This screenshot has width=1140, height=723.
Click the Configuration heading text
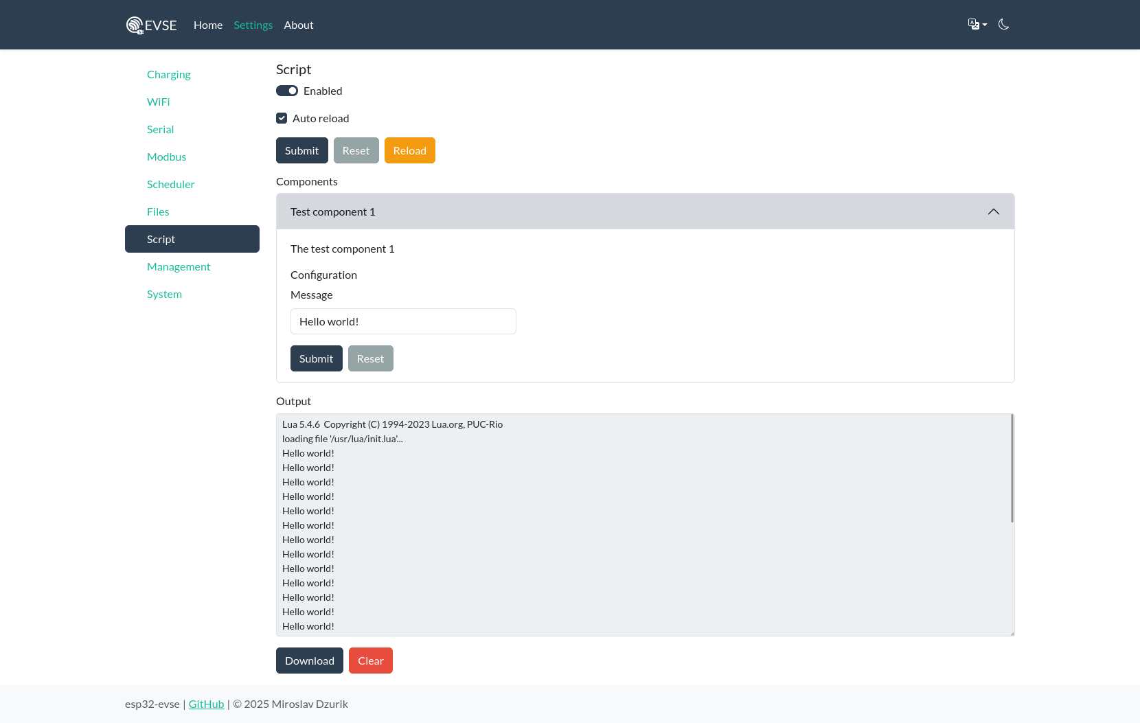click(323, 275)
